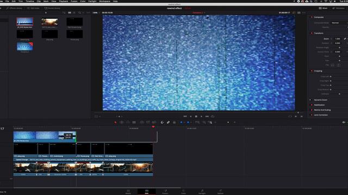Add a blue marker from timeline toolbar
Image resolution: width=348 pixels, height=195 pixels.
(188, 122)
